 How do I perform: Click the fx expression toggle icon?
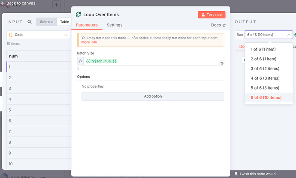click(x=80, y=61)
